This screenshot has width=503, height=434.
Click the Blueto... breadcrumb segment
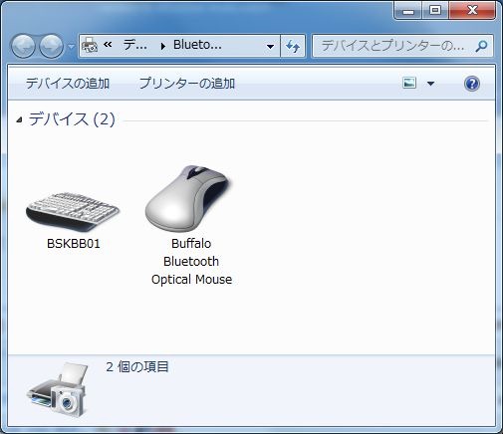click(x=197, y=45)
